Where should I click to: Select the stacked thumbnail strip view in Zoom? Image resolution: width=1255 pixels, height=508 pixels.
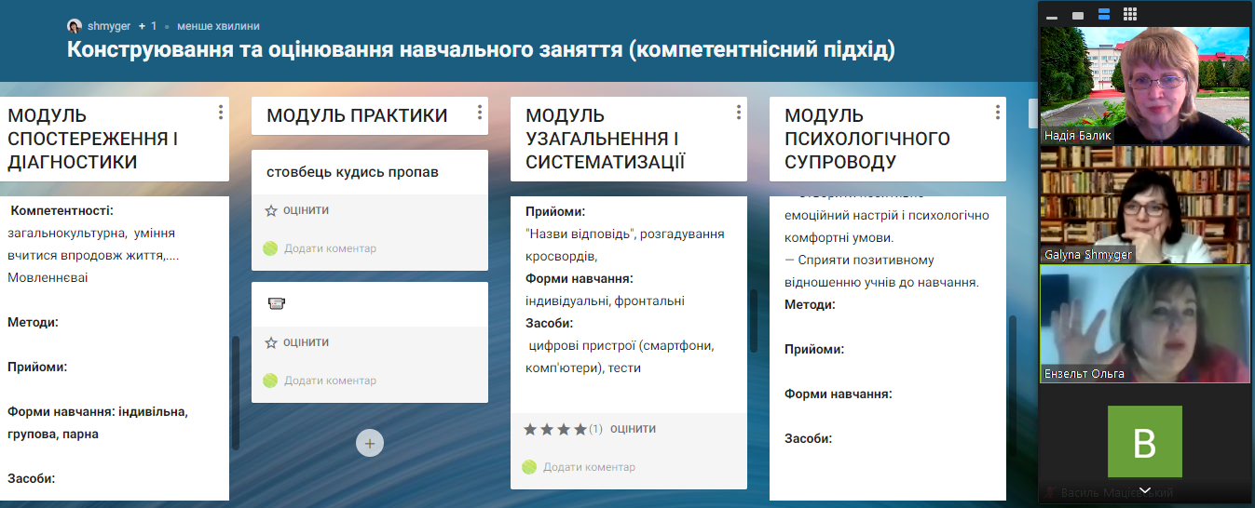click(1104, 15)
